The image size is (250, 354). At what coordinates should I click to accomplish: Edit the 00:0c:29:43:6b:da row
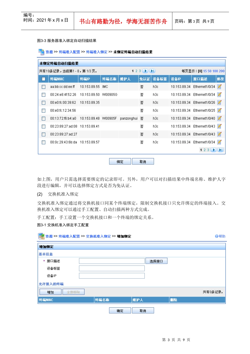(x=219, y=142)
